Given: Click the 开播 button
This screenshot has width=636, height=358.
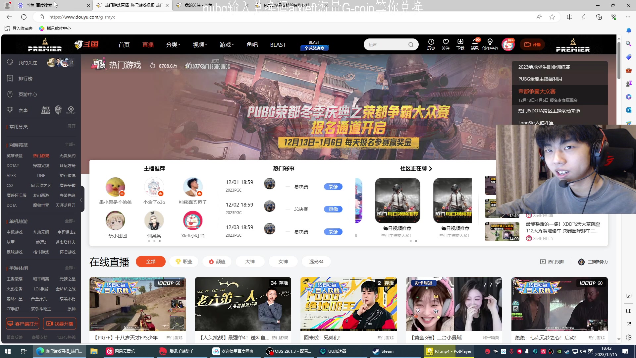Looking at the screenshot, I should [x=532, y=44].
